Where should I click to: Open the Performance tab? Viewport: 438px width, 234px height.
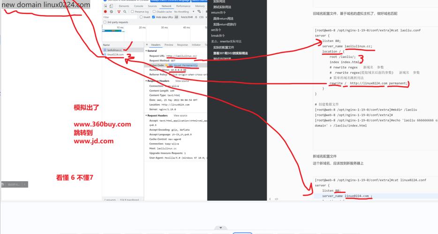click(x=183, y=6)
